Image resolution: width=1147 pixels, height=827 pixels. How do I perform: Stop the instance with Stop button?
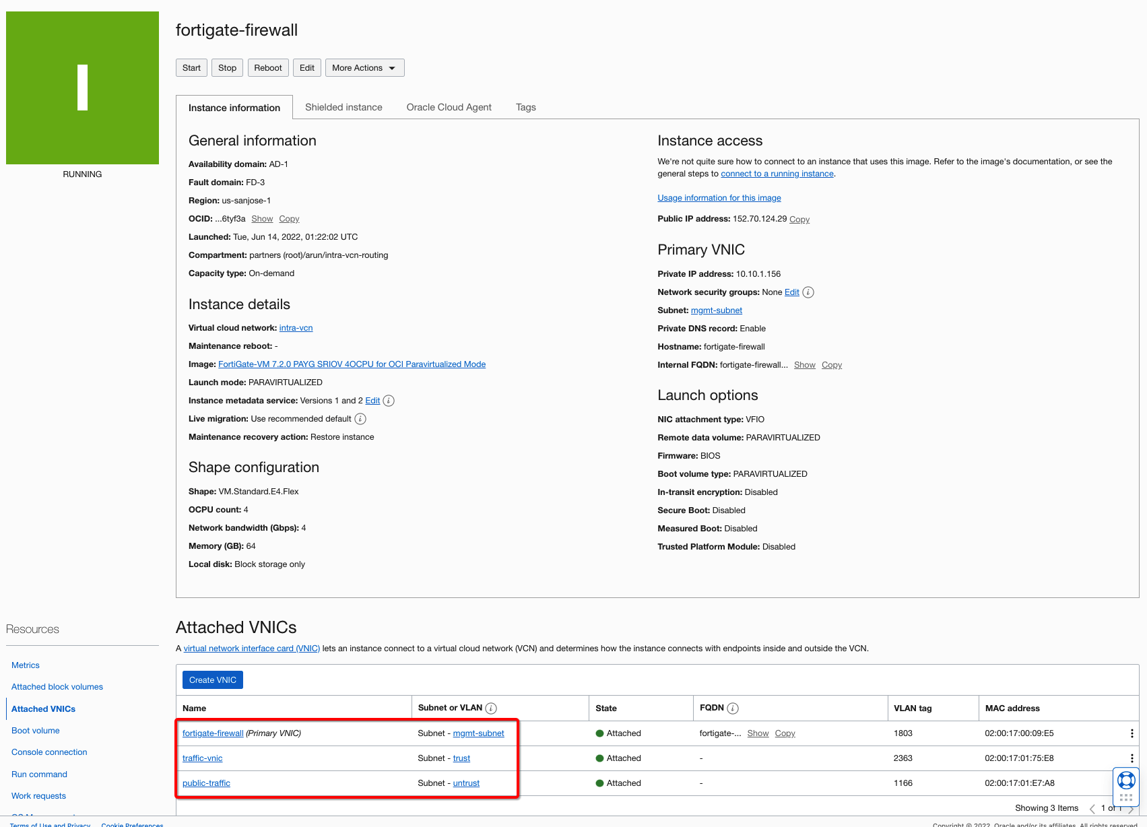(x=227, y=68)
